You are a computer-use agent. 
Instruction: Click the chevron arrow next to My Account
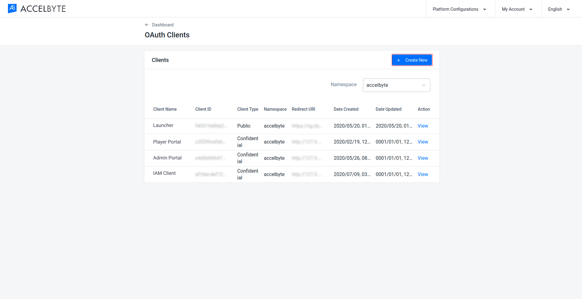pyautogui.click(x=531, y=10)
